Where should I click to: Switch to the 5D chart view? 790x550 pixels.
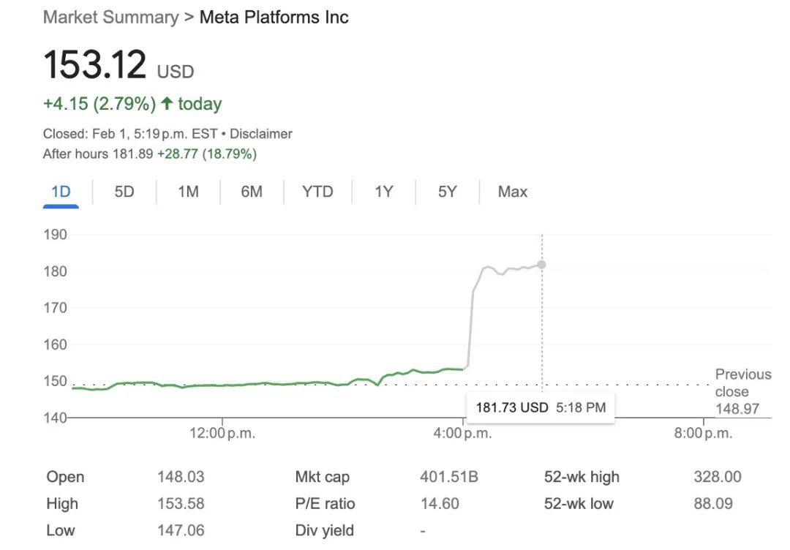pos(123,192)
